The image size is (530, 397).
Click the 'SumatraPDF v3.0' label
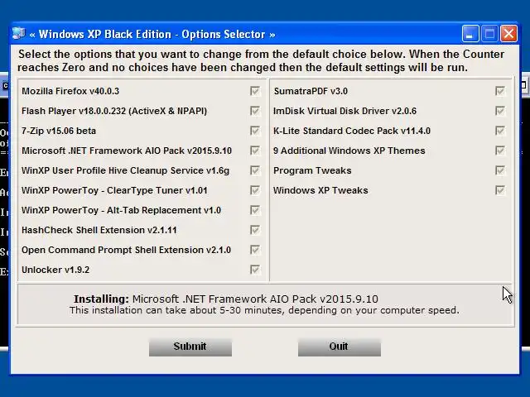(311, 91)
